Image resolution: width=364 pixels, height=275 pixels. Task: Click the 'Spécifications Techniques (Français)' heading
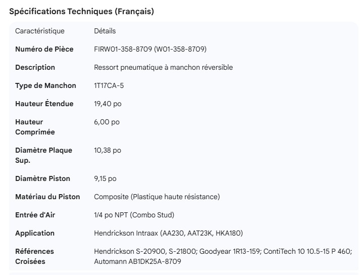[82, 12]
